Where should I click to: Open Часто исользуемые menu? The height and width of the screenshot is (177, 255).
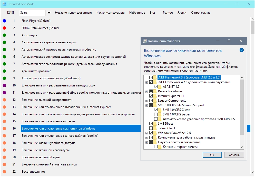110,13
